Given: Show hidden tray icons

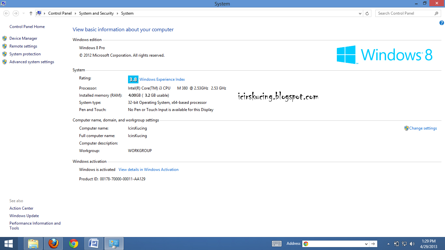Looking at the screenshot, I should (388, 244).
